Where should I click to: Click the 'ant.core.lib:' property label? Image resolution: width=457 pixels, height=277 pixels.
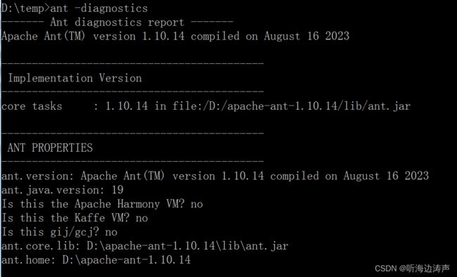tap(41, 246)
